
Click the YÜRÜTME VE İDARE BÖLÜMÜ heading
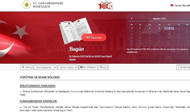tap(40, 77)
